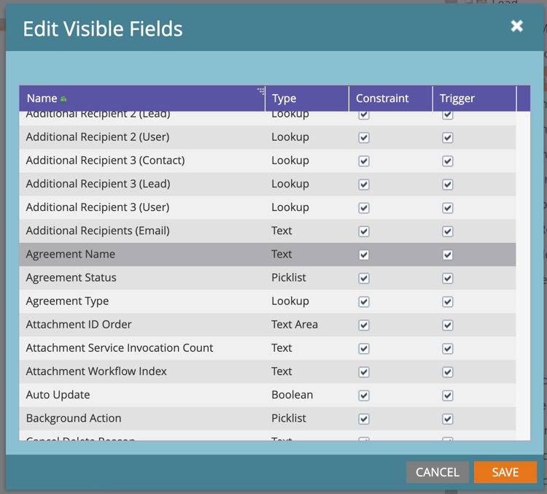Select the Additional Recipient 3 (User) row
The width and height of the screenshot is (547, 494).
click(x=268, y=207)
